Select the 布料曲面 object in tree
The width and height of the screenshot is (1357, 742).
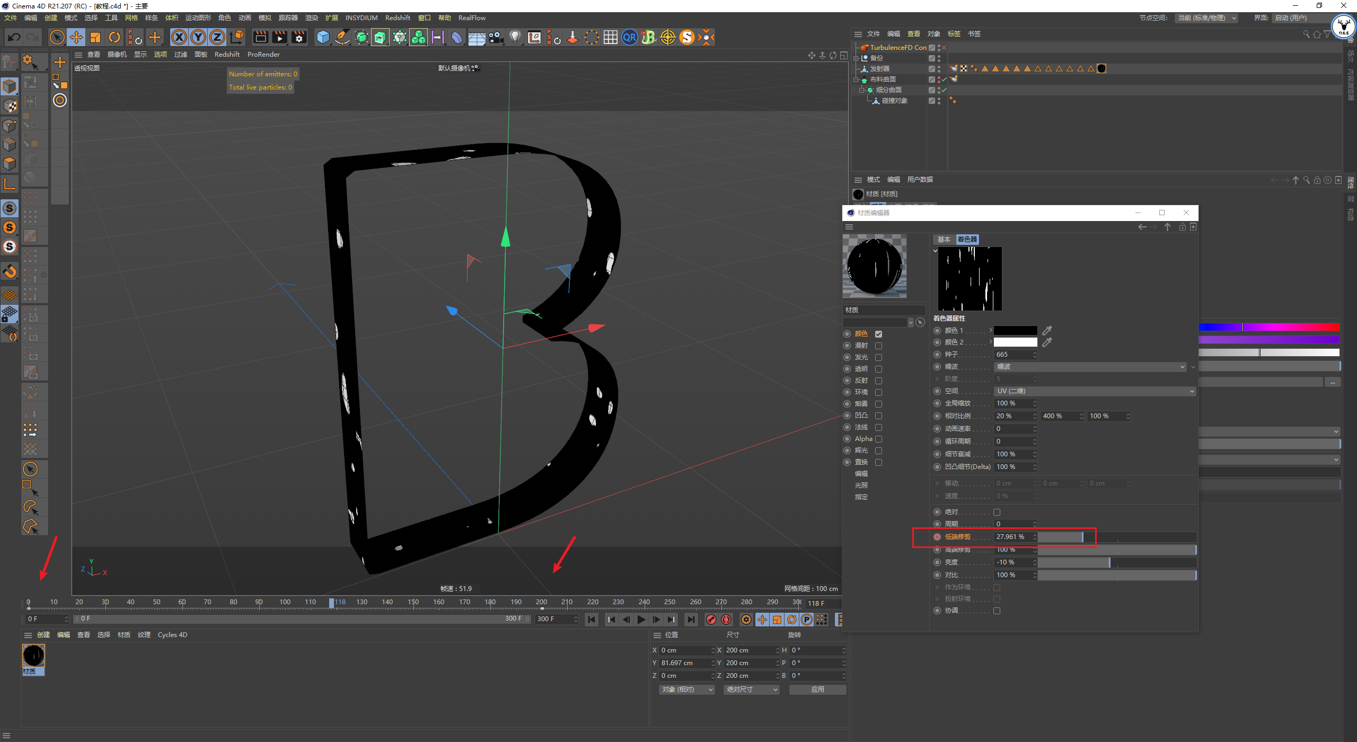click(883, 79)
